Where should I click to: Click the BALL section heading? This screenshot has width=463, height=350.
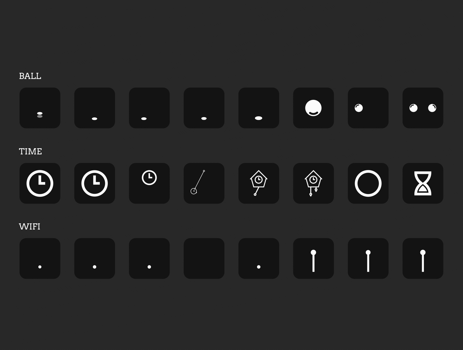[x=30, y=76]
